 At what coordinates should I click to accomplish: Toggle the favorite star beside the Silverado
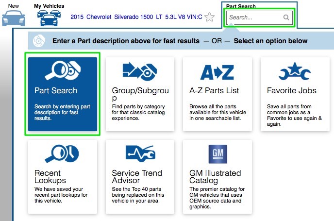(x=209, y=17)
